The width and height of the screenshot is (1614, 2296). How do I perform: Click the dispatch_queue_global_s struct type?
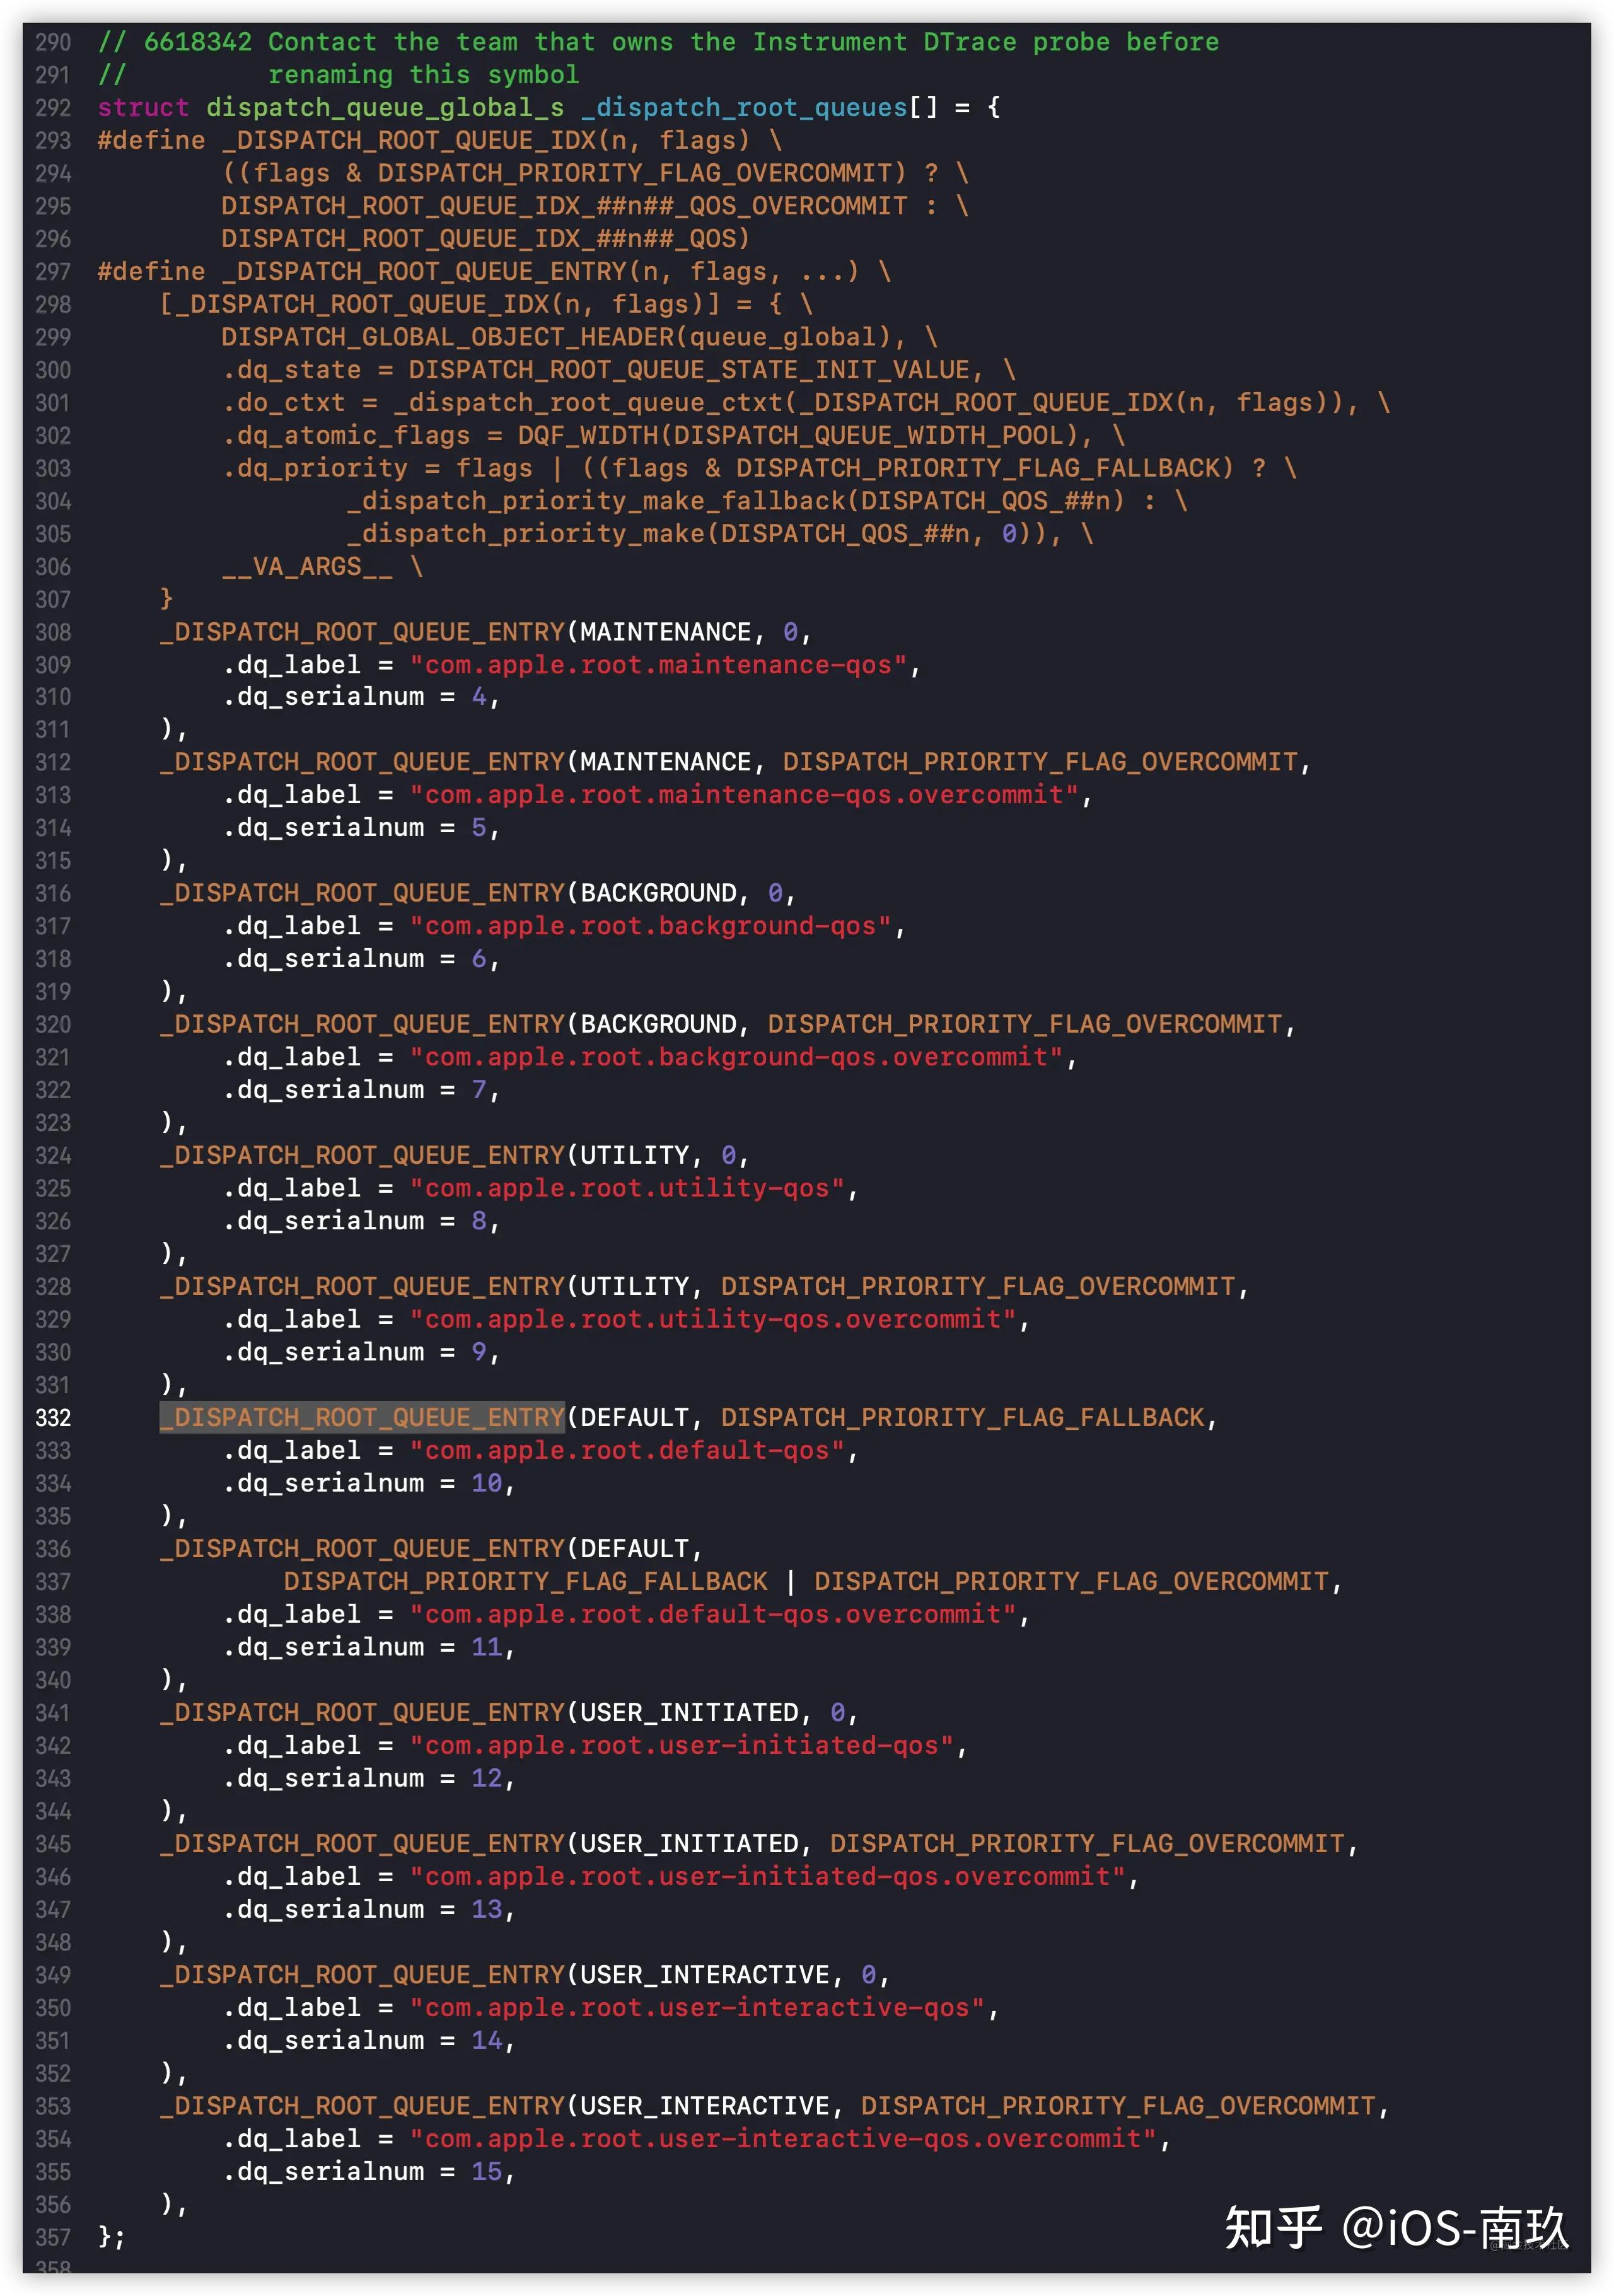click(385, 107)
